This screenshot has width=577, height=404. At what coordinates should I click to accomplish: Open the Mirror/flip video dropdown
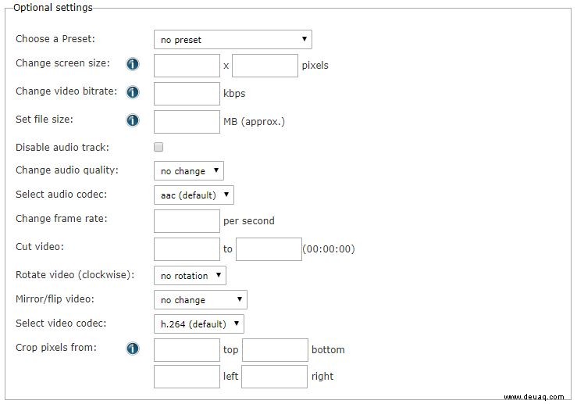201,300
